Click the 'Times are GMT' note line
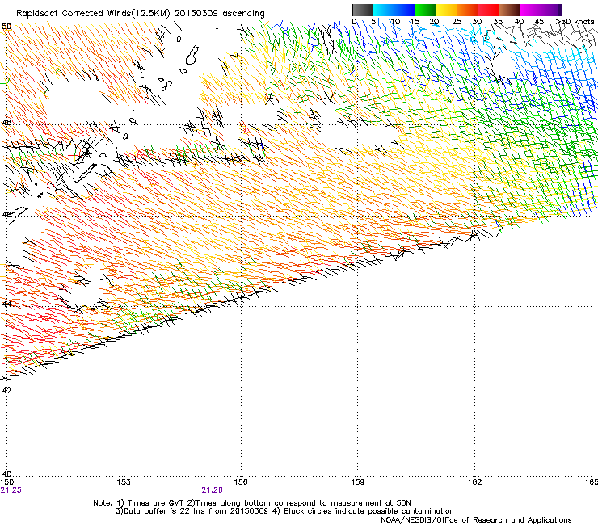This screenshot has width=598, height=525. [x=252, y=503]
